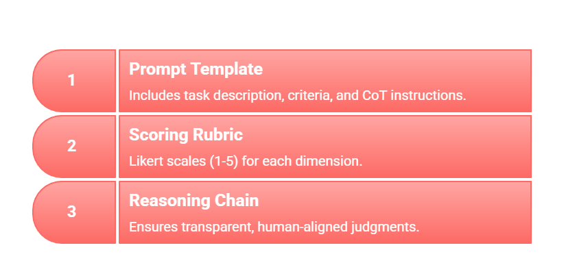Viewport: 564px width, 276px height.
Task: Click the 'Includes task description' sentence
Action: coord(297,95)
